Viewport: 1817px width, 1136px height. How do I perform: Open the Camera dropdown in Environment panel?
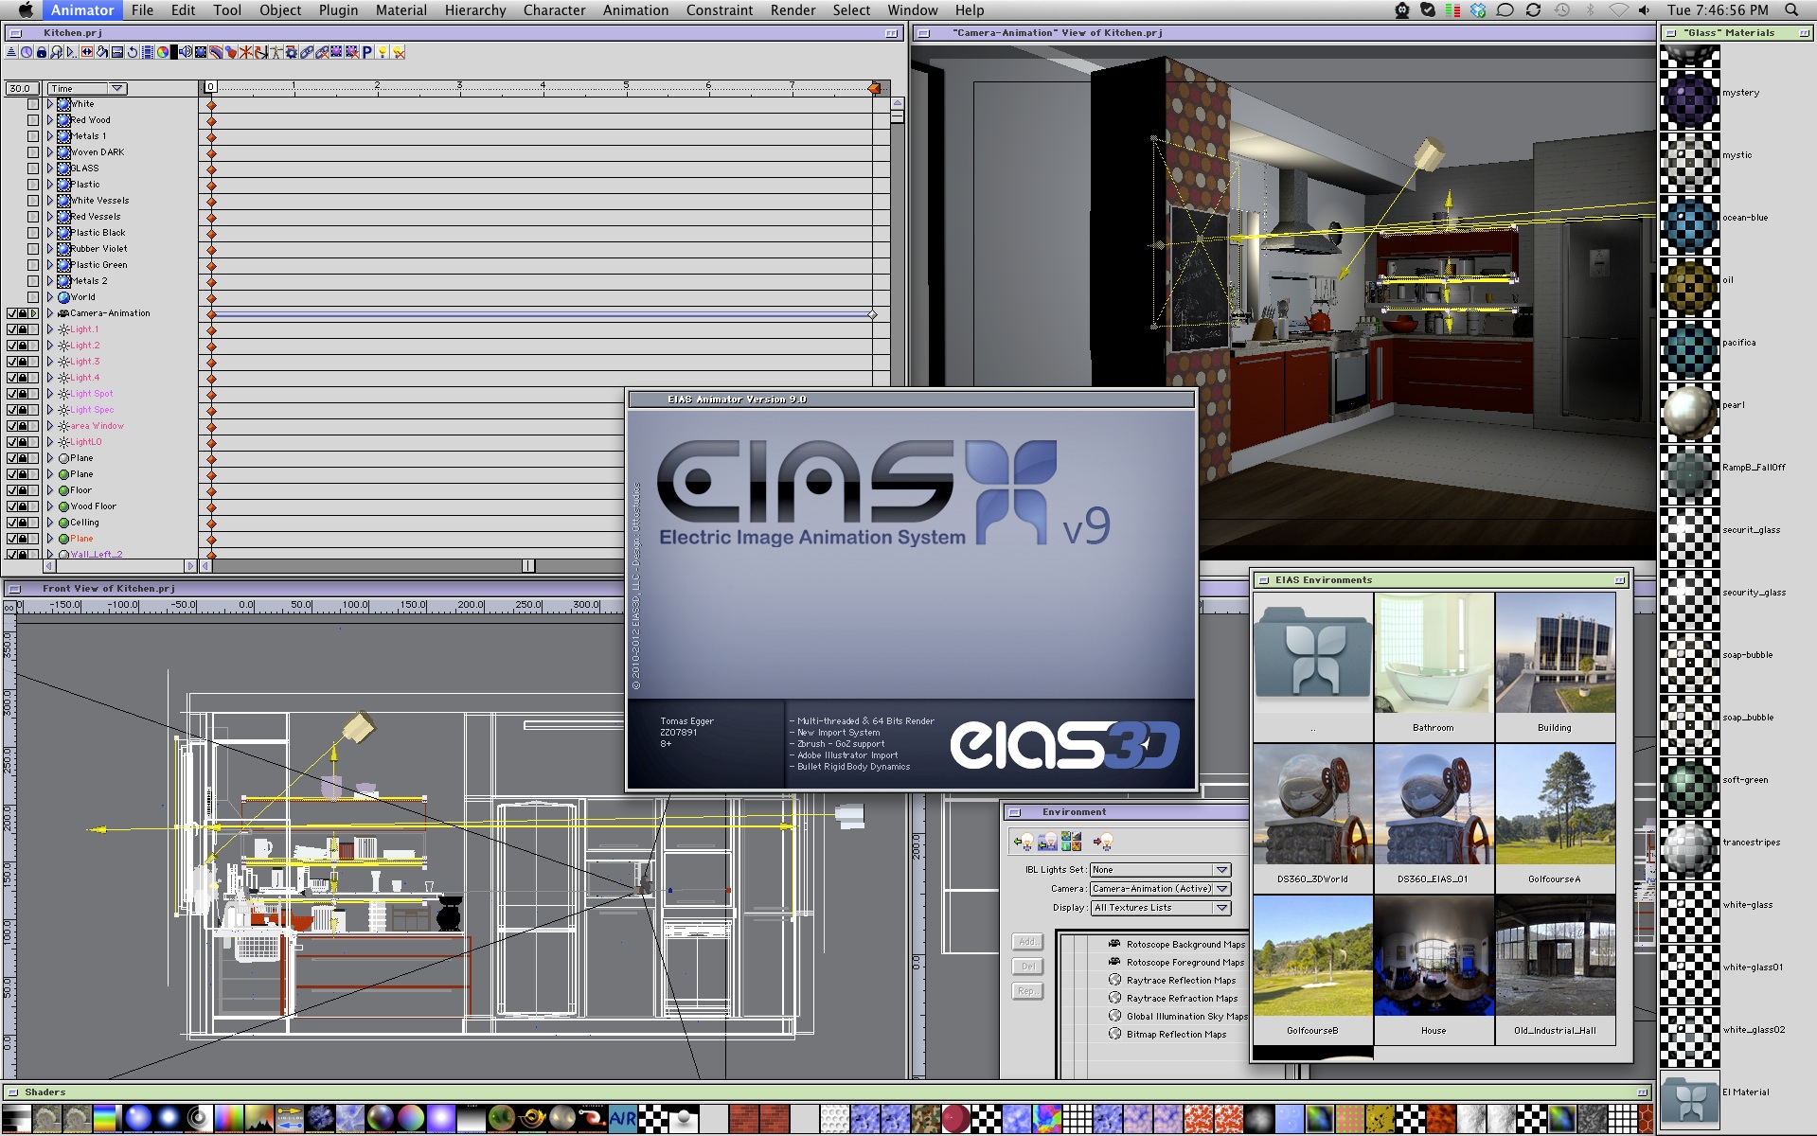(1160, 889)
